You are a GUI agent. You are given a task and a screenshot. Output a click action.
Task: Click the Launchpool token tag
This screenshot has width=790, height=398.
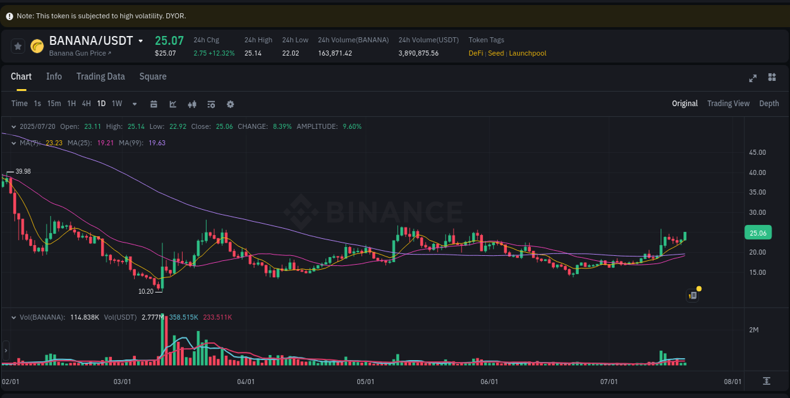point(527,53)
